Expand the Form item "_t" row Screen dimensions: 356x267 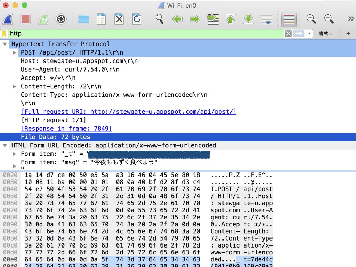[14, 154]
